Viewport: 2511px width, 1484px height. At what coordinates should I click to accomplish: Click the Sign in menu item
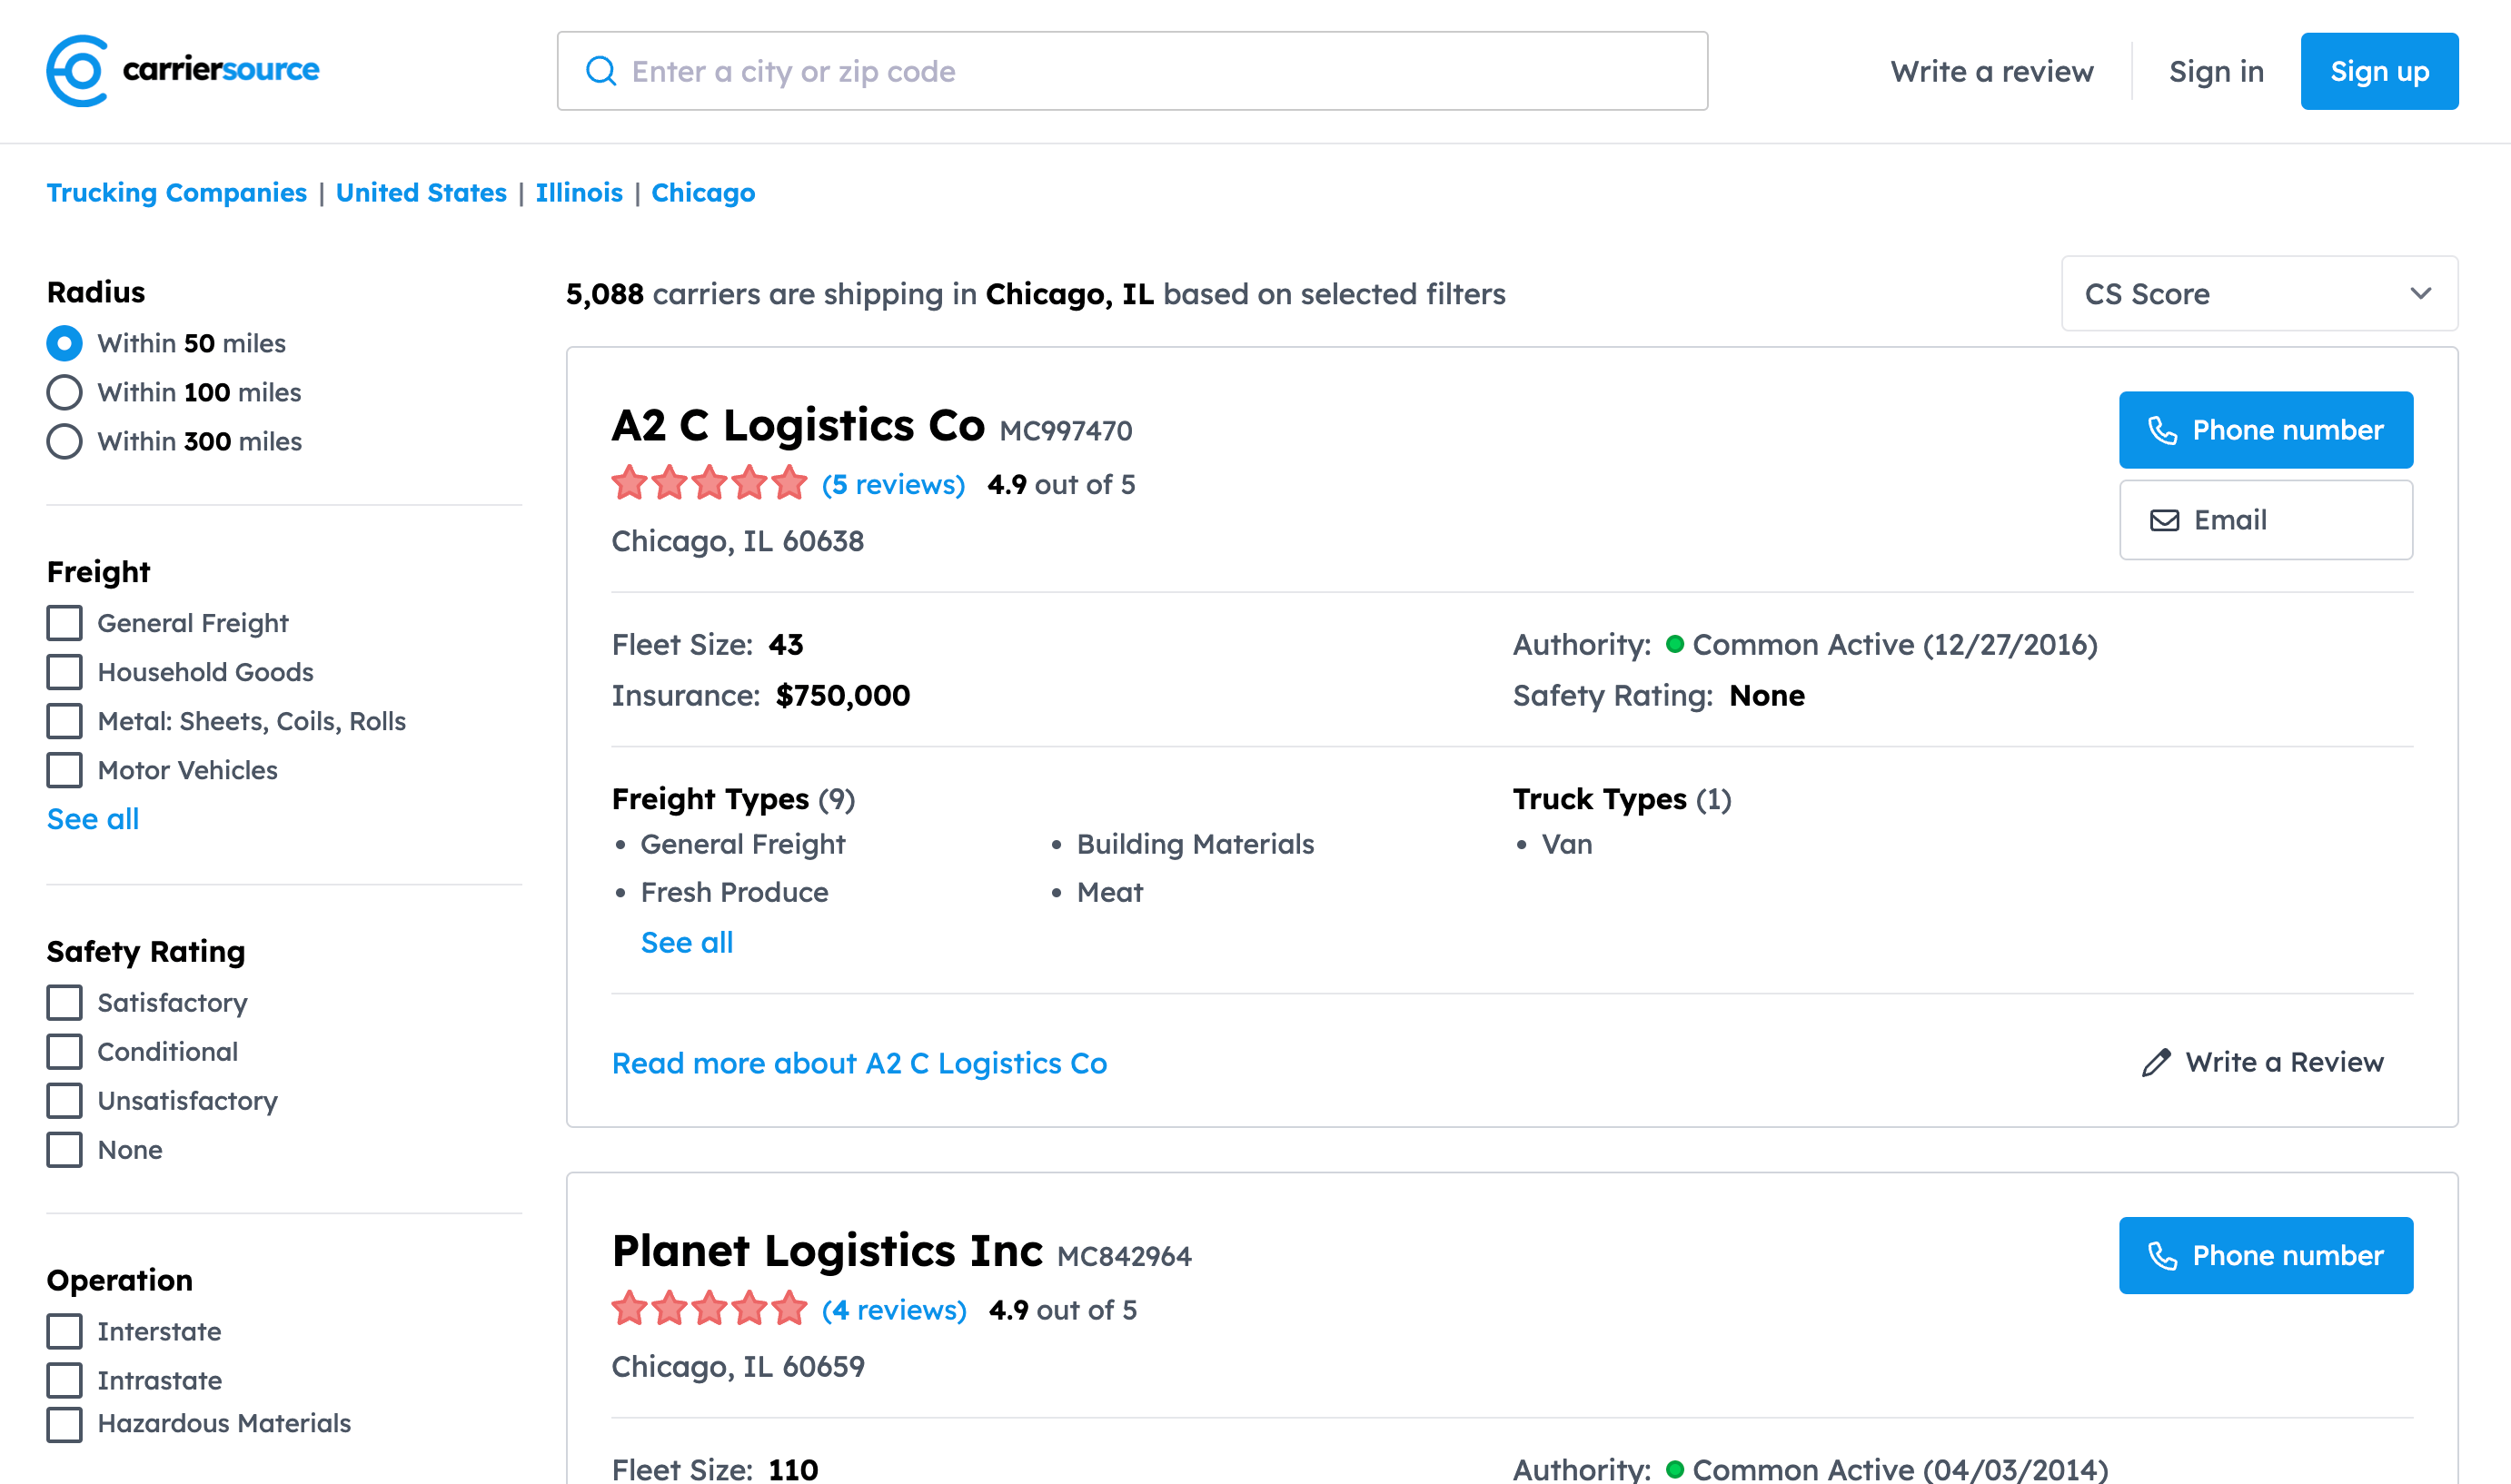click(2216, 71)
